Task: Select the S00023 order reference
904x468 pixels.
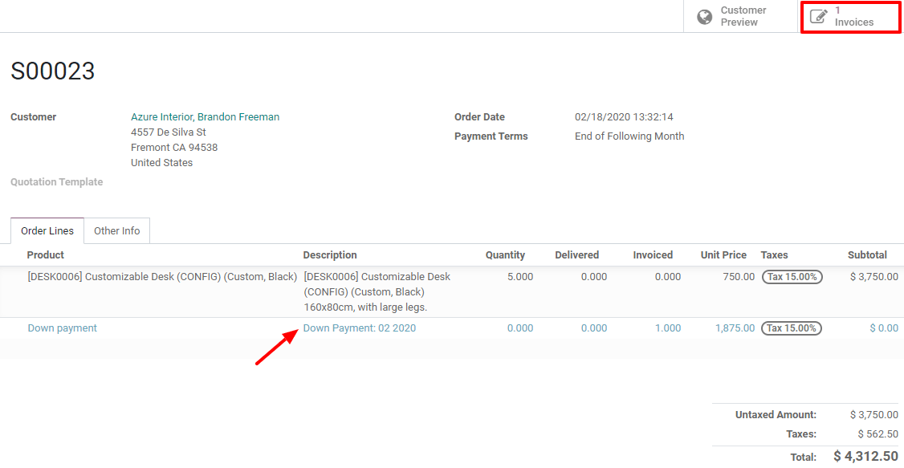Action: pyautogui.click(x=53, y=71)
